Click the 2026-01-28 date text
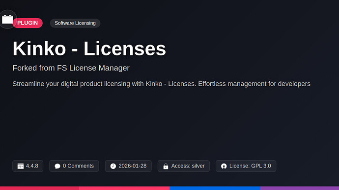This screenshot has width=339, height=190. pos(133,166)
